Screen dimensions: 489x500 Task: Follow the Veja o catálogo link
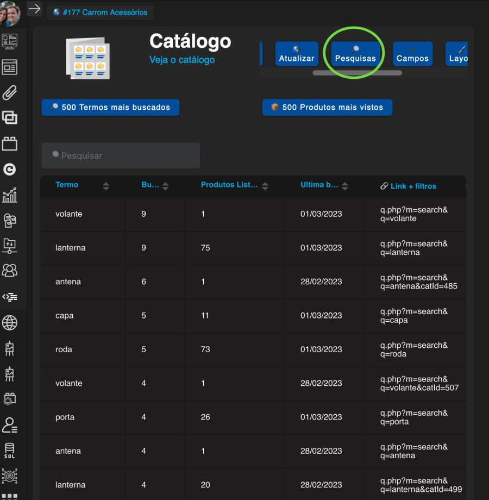coord(182,60)
